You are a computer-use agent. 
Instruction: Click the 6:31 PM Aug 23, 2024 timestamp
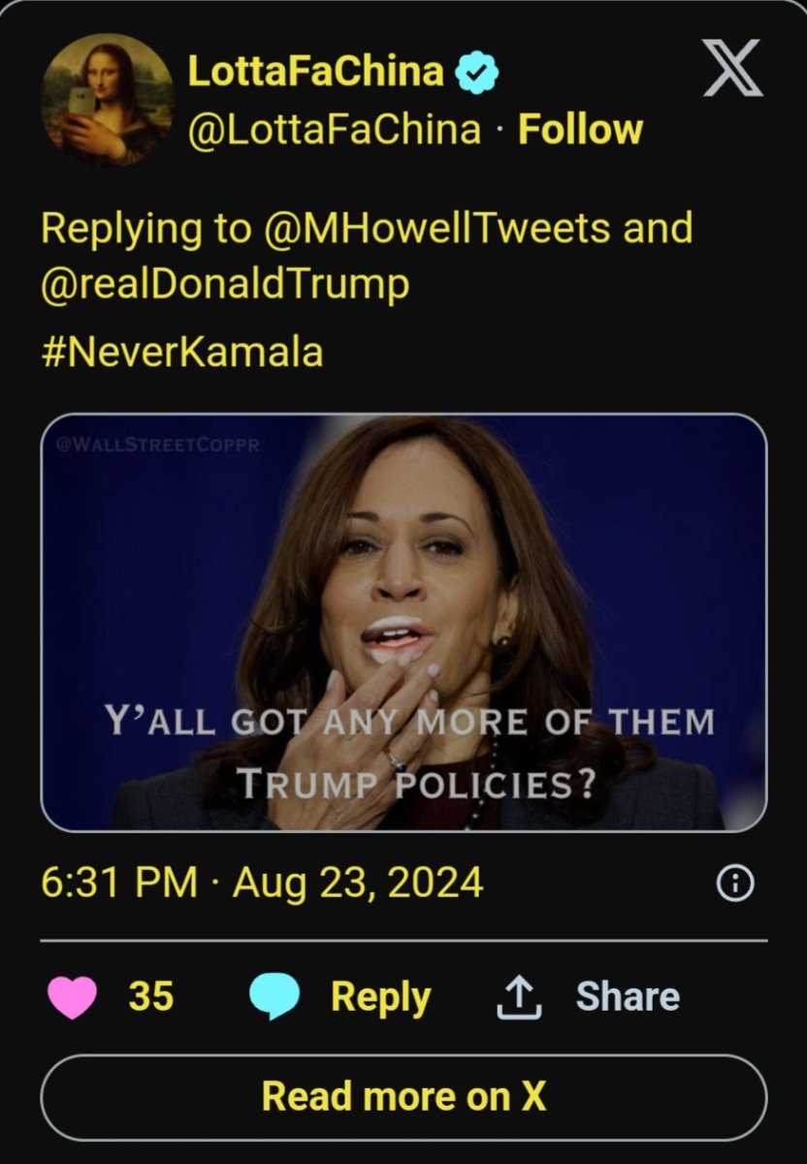coord(262,883)
